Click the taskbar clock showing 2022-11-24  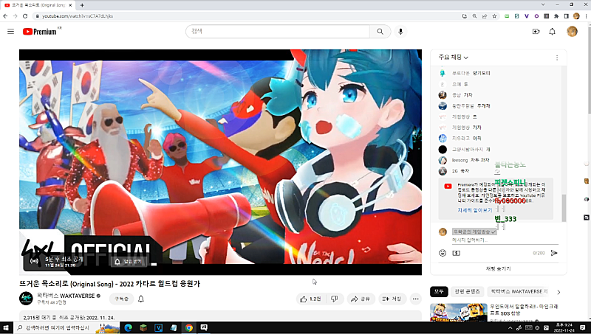pos(564,328)
